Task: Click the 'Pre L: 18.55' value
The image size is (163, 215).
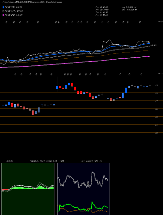Action: tap(102, 12)
